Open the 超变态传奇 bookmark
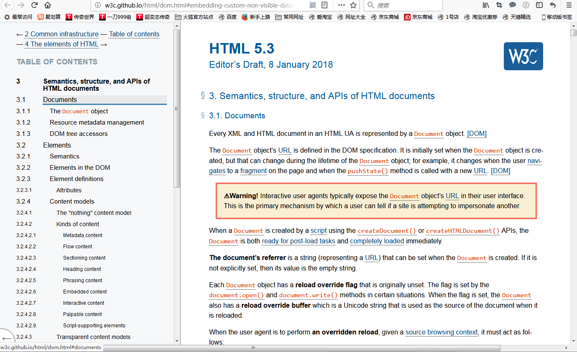The image size is (577, 352). pos(153,17)
